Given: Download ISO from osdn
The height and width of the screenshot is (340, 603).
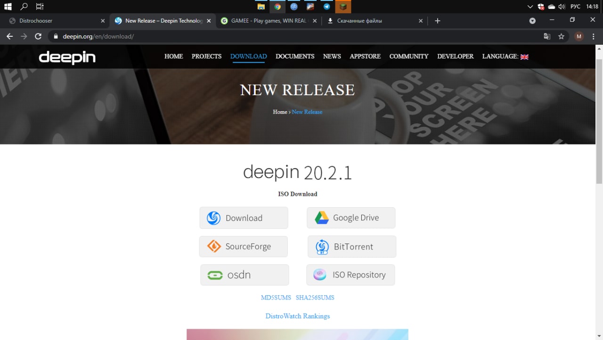Looking at the screenshot, I should click(x=244, y=275).
